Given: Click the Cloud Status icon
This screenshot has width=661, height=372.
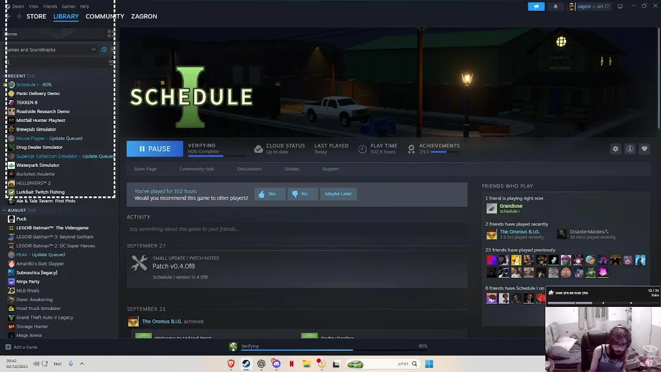Looking at the screenshot, I should coord(258,149).
